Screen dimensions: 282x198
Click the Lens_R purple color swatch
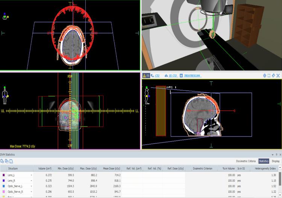coord(3,180)
